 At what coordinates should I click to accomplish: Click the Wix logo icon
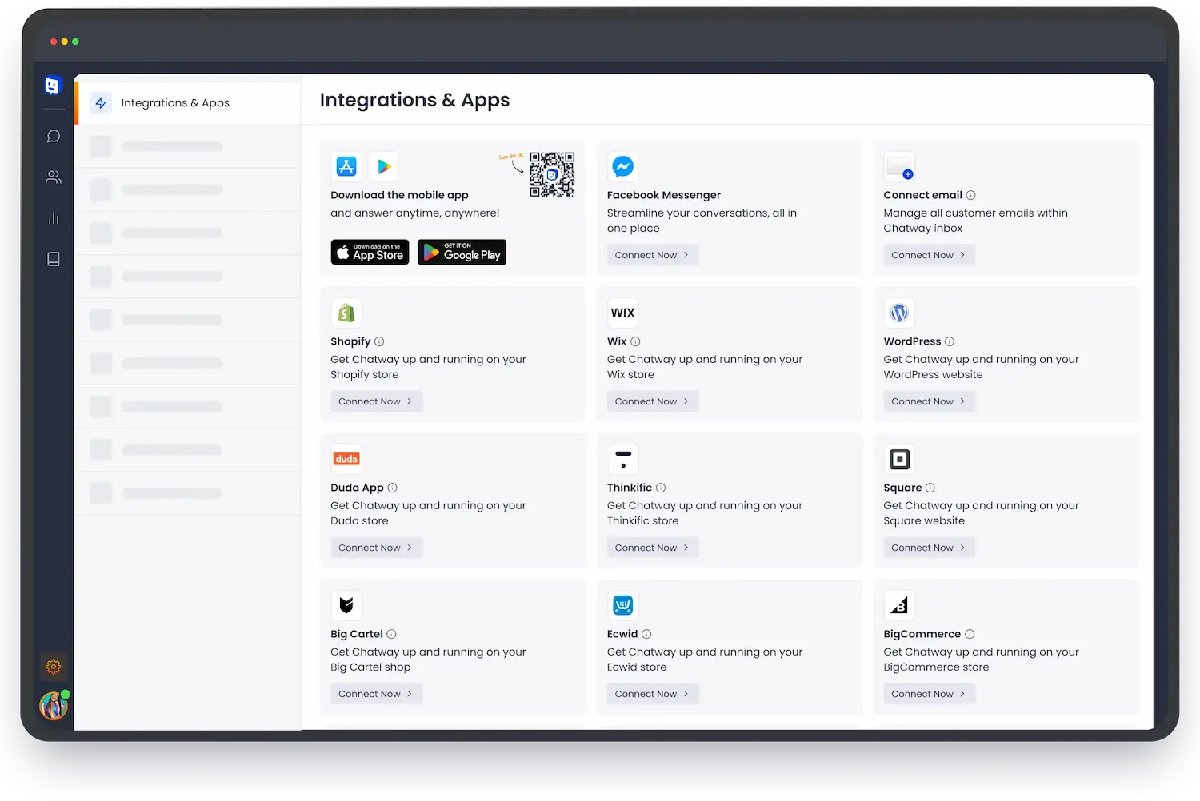pos(623,313)
